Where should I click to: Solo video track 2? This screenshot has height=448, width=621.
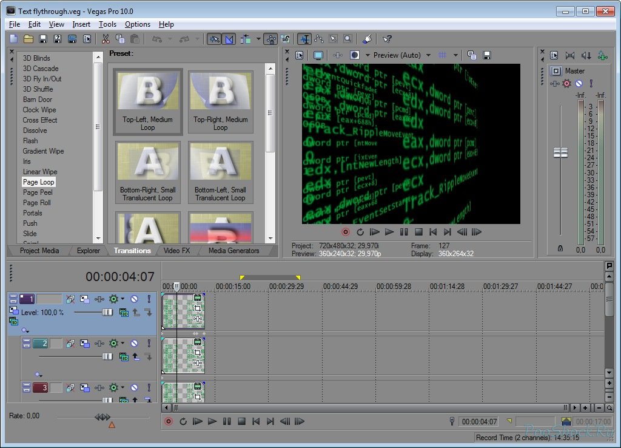click(149, 344)
